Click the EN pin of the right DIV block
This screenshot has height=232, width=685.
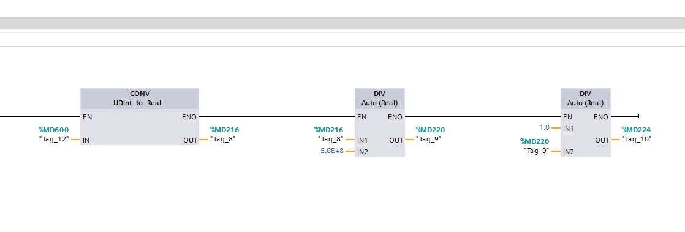[x=567, y=117]
